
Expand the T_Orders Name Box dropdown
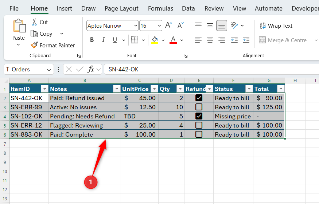49,70
